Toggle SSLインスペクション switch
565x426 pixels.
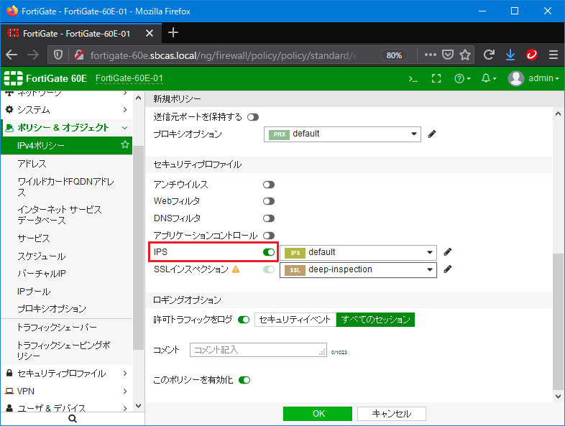point(269,269)
